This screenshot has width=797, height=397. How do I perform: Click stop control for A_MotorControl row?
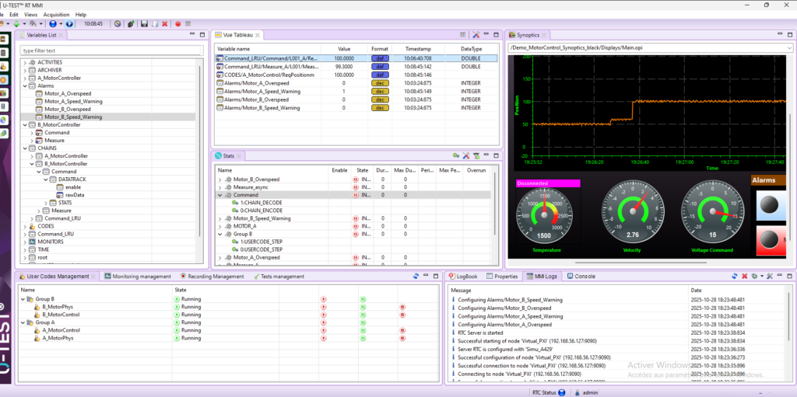pos(402,330)
